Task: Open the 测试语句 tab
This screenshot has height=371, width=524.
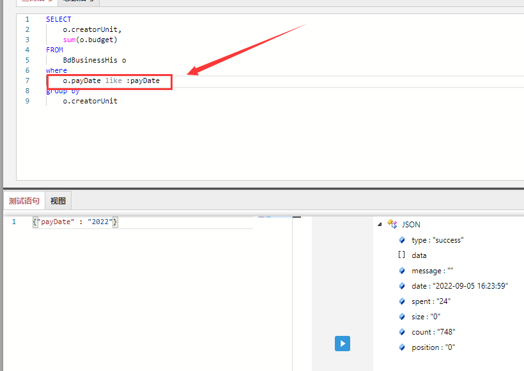Action: (x=24, y=201)
